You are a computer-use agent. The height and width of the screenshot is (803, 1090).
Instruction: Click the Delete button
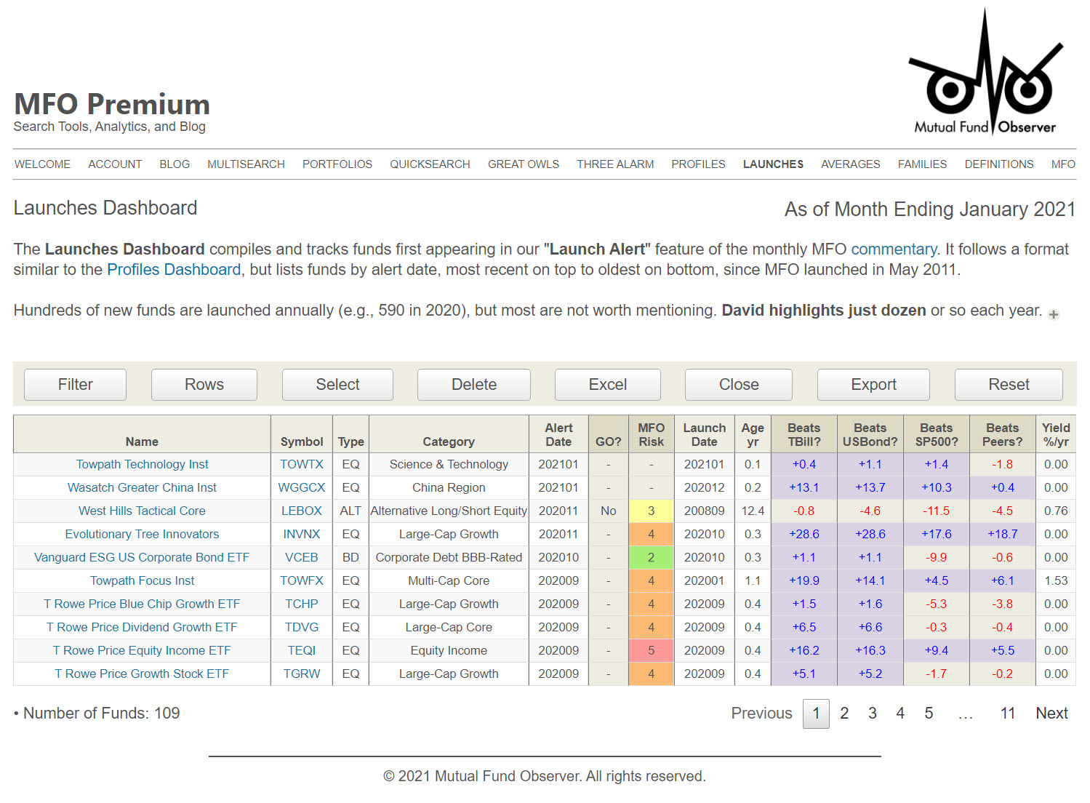click(x=474, y=385)
